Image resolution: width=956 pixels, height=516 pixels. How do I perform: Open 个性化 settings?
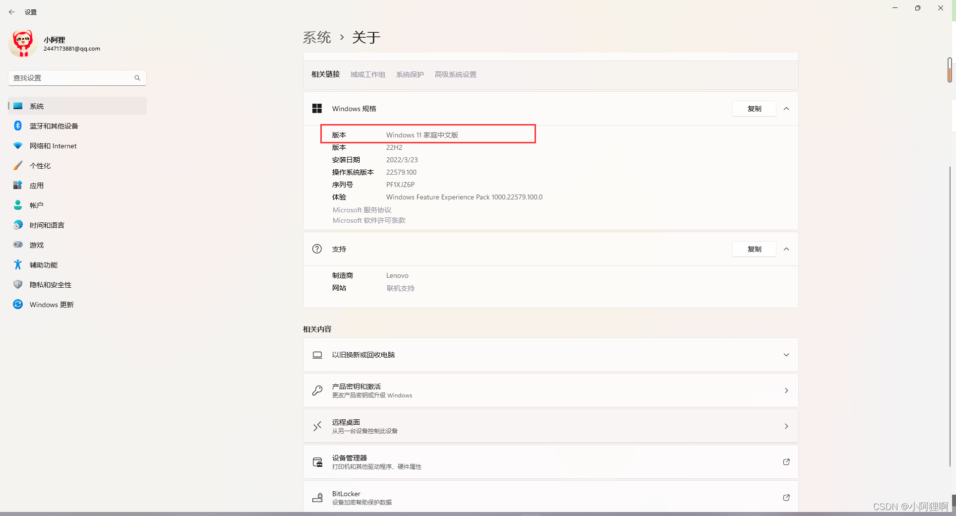click(77, 166)
